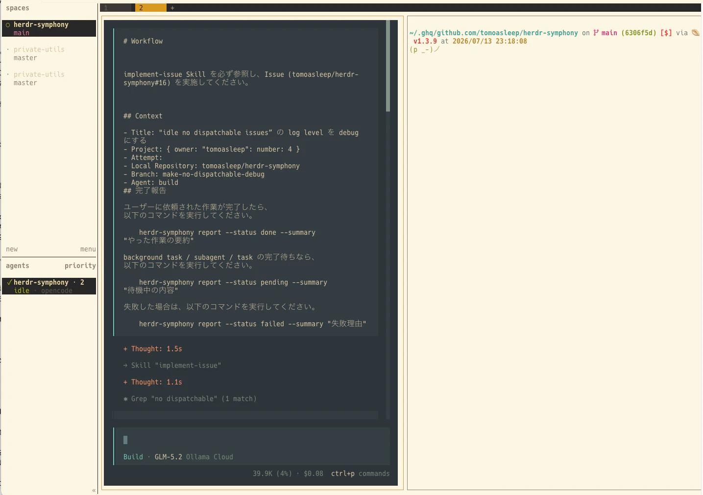Click the circle status icon beside herdr-symphony space

pos(8,25)
